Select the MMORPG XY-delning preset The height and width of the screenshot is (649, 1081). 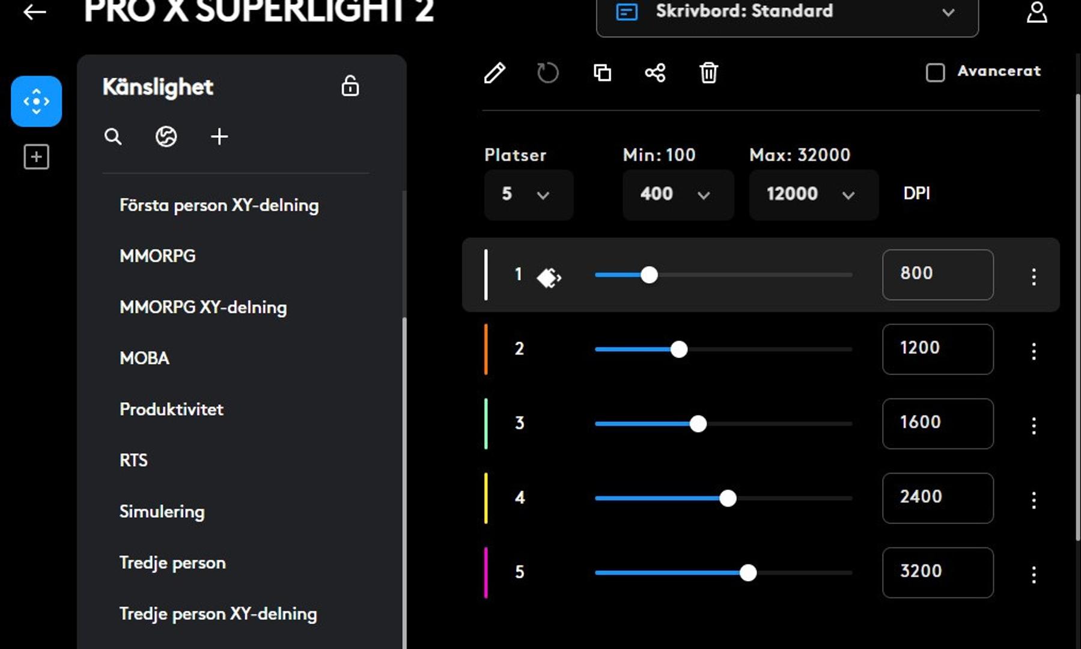203,307
